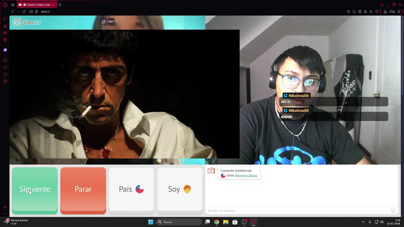
Task: Select the OmeTV Video Chat tab
Action: click(37, 5)
